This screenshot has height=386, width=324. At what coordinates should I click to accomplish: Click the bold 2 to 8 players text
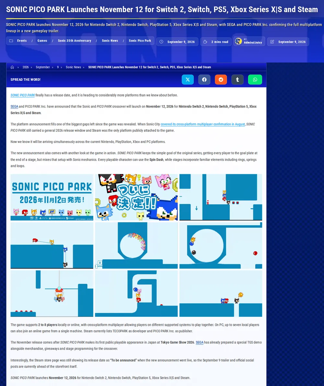point(48,325)
